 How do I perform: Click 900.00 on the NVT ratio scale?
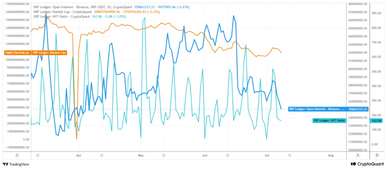376,13
